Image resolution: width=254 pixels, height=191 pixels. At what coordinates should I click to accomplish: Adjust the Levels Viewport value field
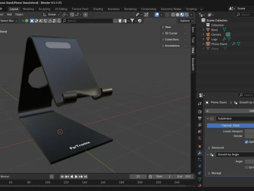[x=249, y=132]
